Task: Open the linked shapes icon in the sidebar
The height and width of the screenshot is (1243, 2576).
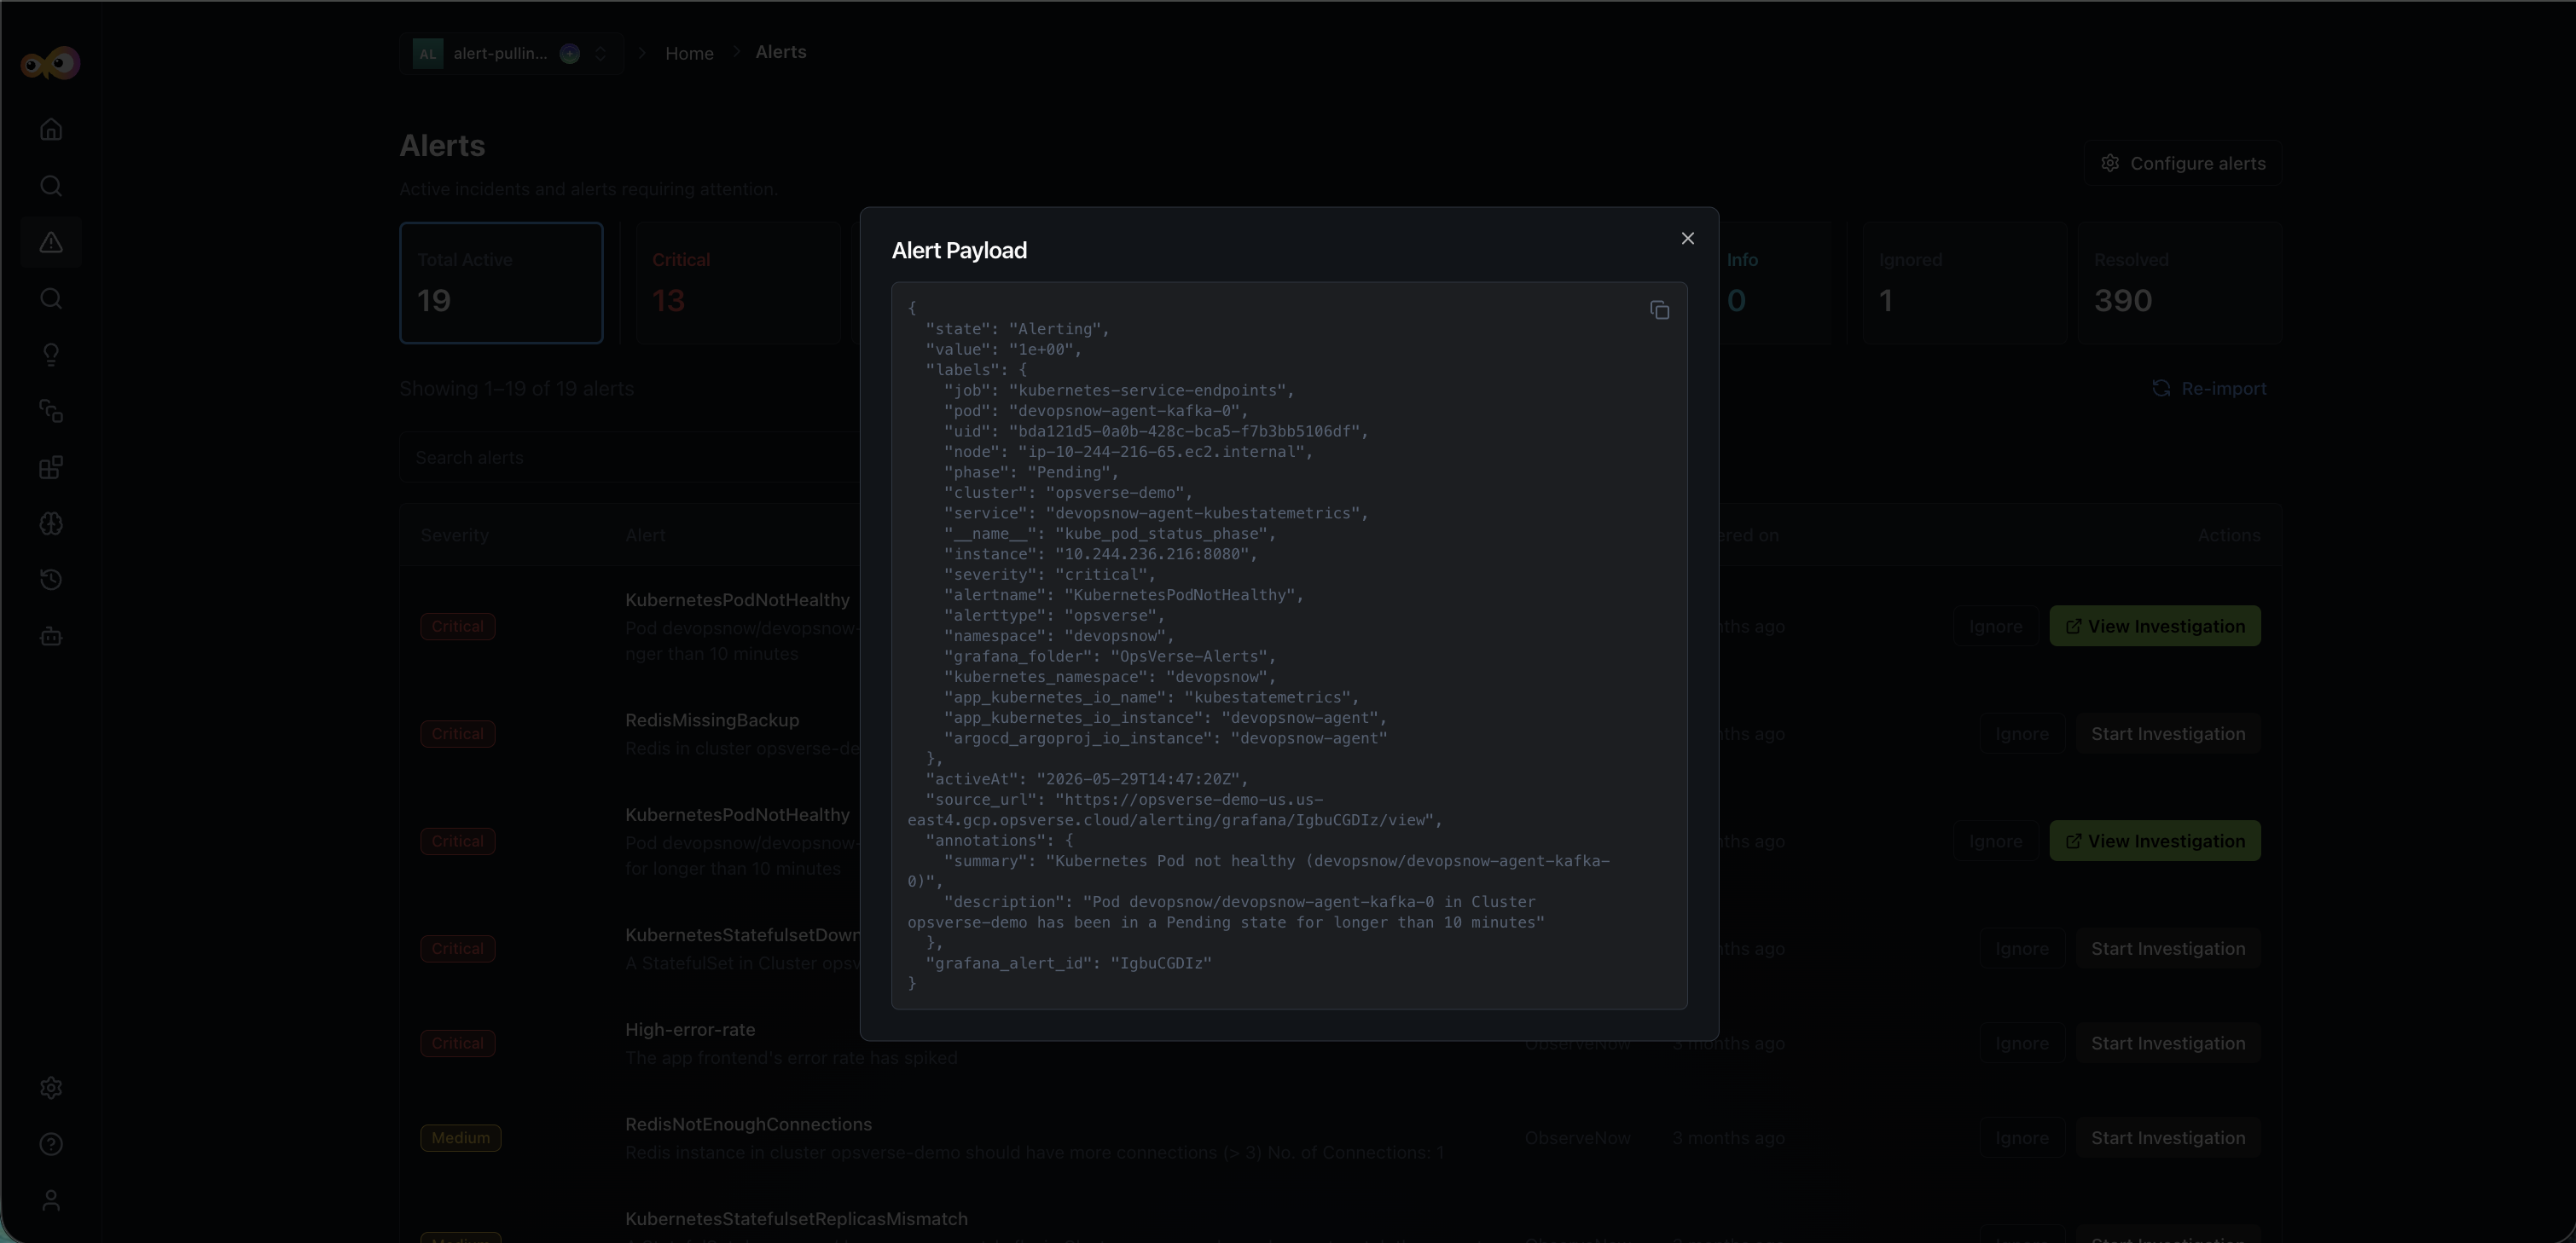Action: [x=51, y=412]
